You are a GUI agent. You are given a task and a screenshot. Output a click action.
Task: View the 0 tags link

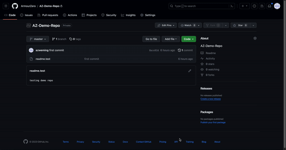[x=75, y=39]
